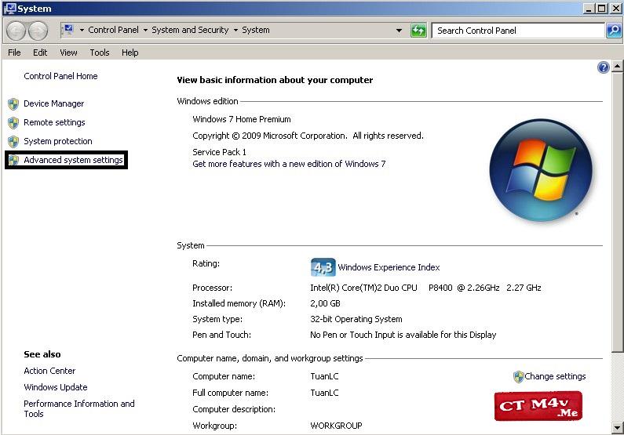This screenshot has height=435, width=624.
Task: Click the search magnifier icon
Action: [x=614, y=31]
